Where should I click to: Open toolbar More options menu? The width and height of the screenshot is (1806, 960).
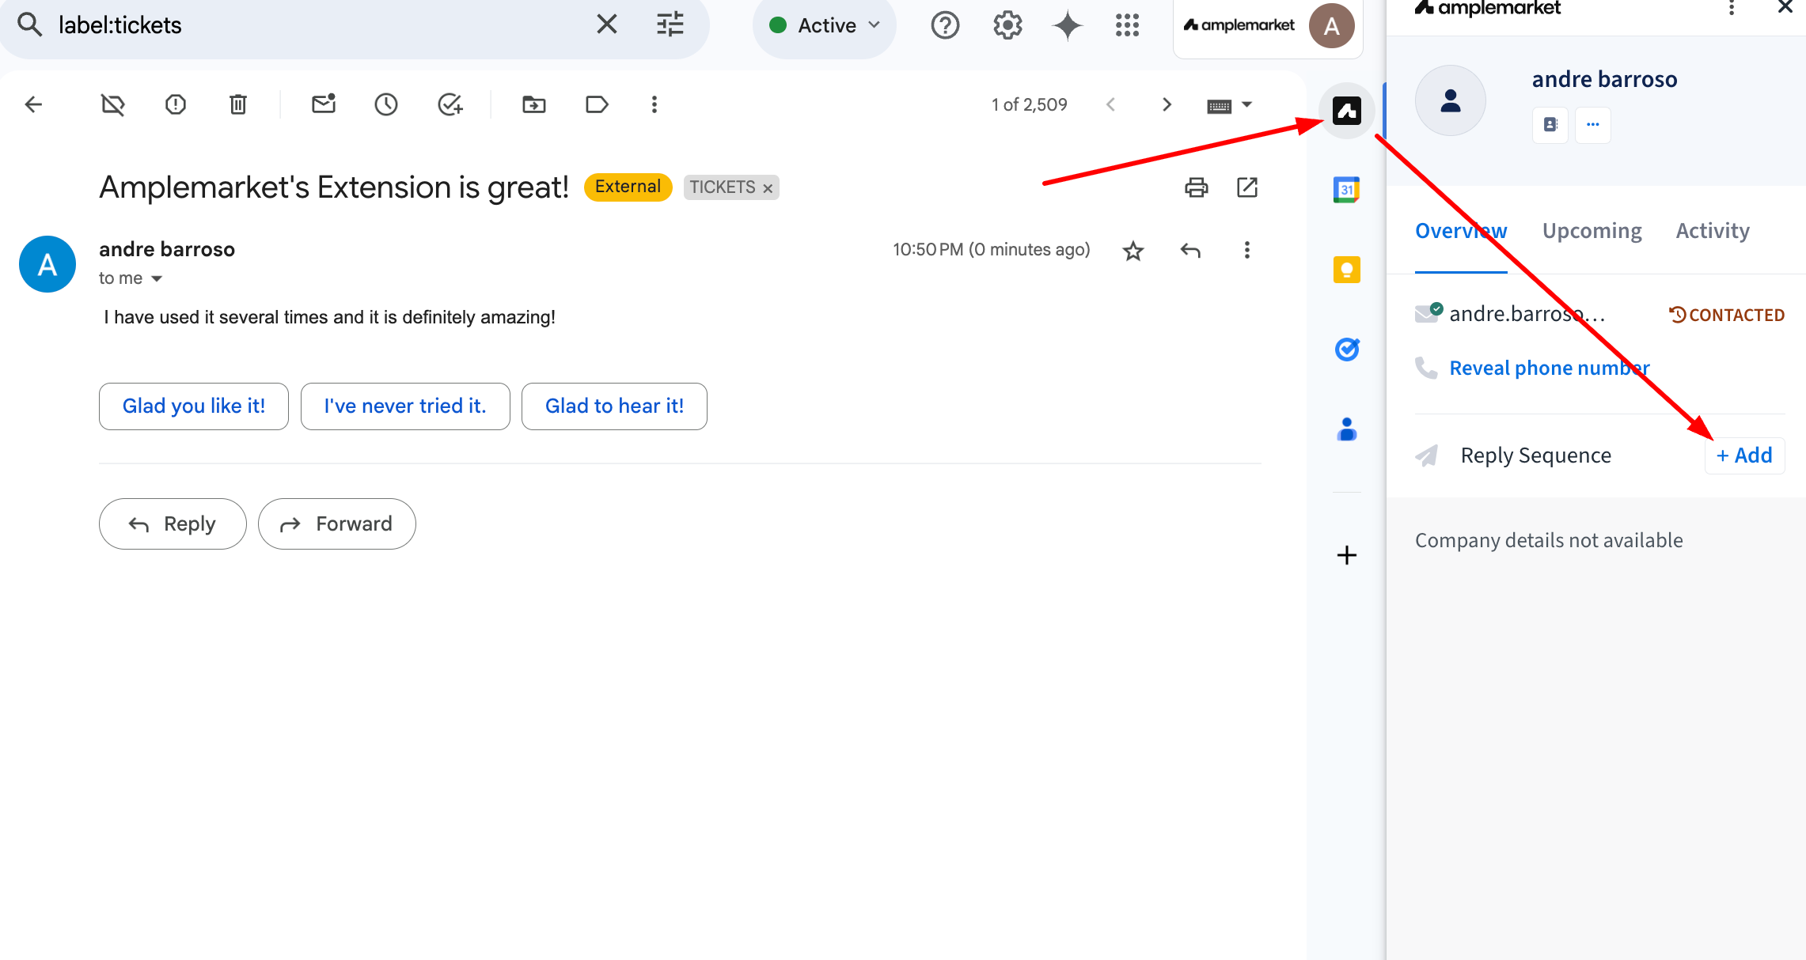coord(654,104)
